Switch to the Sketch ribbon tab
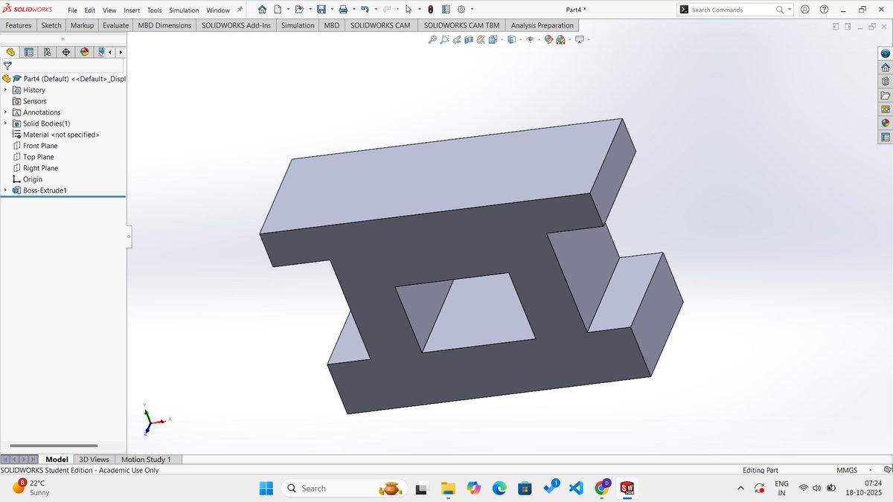The height and width of the screenshot is (502, 893). point(51,25)
